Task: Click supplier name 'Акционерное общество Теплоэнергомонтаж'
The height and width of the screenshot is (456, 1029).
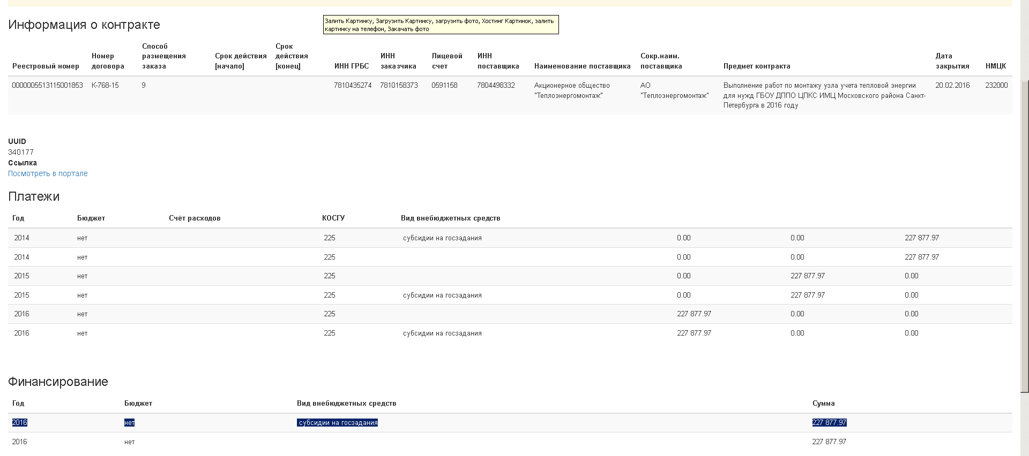Action: tap(572, 90)
